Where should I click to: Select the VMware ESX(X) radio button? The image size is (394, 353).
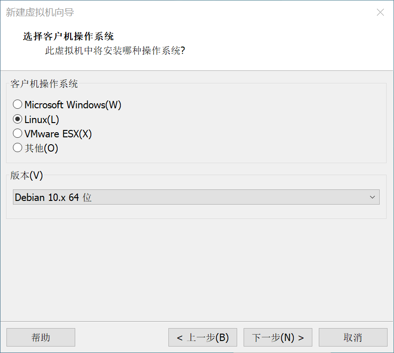point(17,134)
